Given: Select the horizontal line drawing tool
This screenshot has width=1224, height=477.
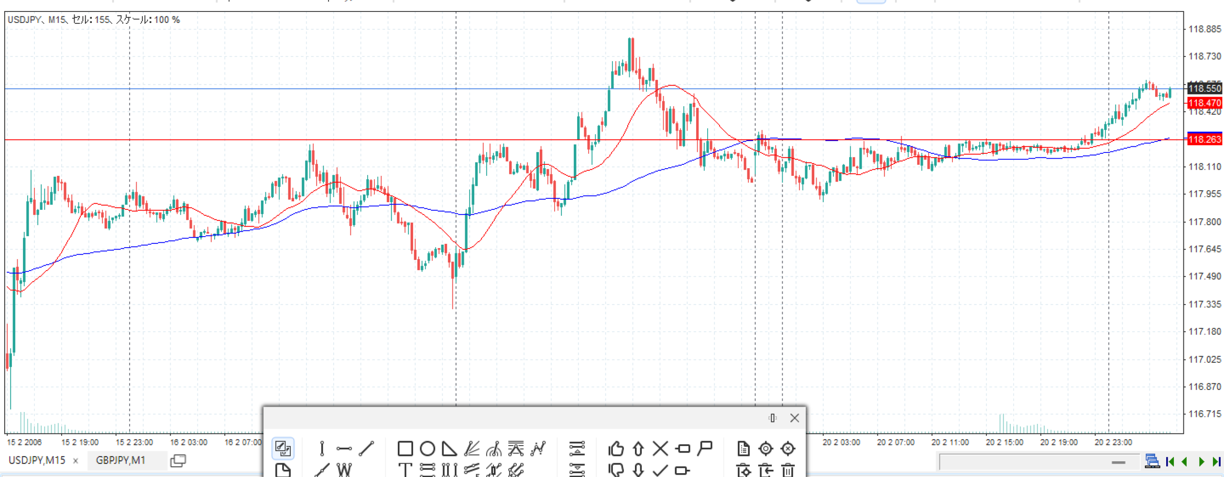Looking at the screenshot, I should pos(344,448).
